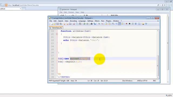Open a new browser tab button
Screen dimensions: 173x97
click(24, 9)
